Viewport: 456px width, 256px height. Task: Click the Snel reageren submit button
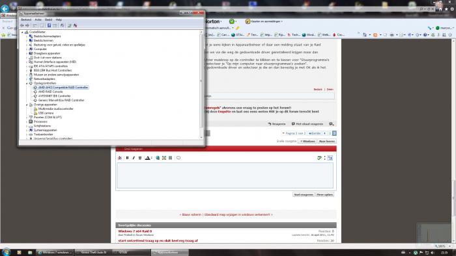[x=304, y=194]
